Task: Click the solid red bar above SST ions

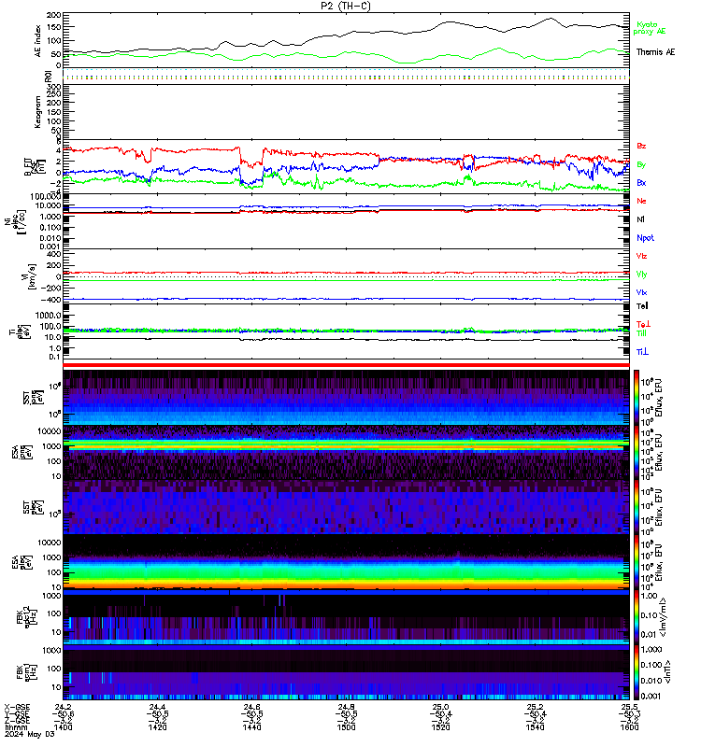Action: [346, 365]
